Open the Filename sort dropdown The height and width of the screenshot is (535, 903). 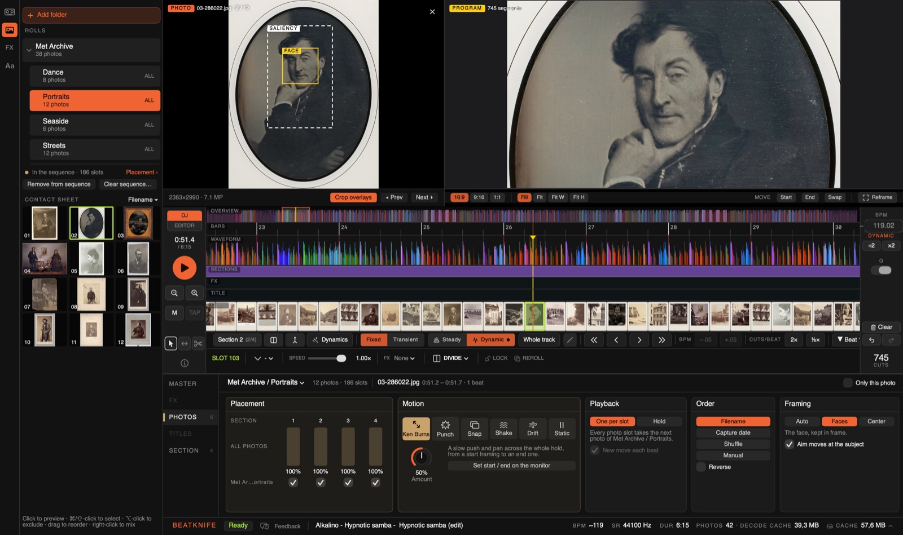[143, 200]
